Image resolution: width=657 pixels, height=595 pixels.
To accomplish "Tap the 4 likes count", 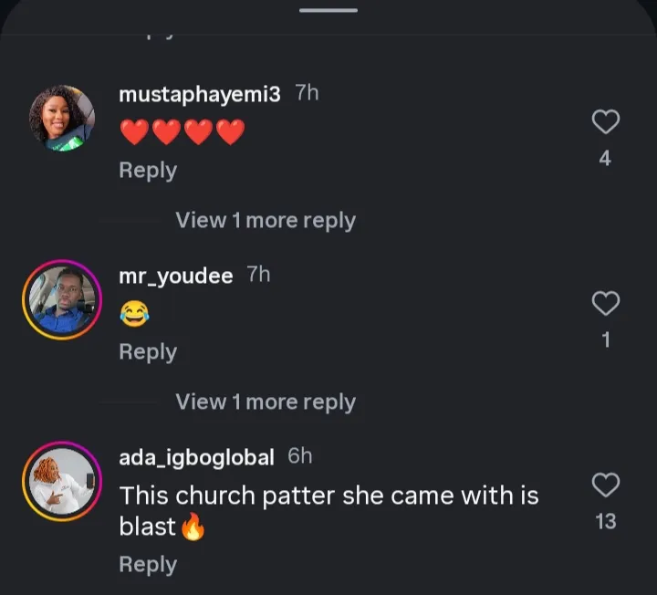I will (x=605, y=159).
